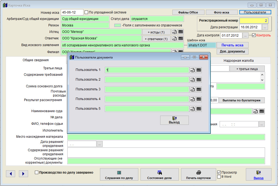Image resolution: width=278 pixels, height=186 pixels.
Task: Enable По упрощенной системе checkbox
Action: point(86,12)
